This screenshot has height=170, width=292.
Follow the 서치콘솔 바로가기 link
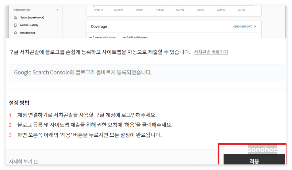[x=211, y=52]
